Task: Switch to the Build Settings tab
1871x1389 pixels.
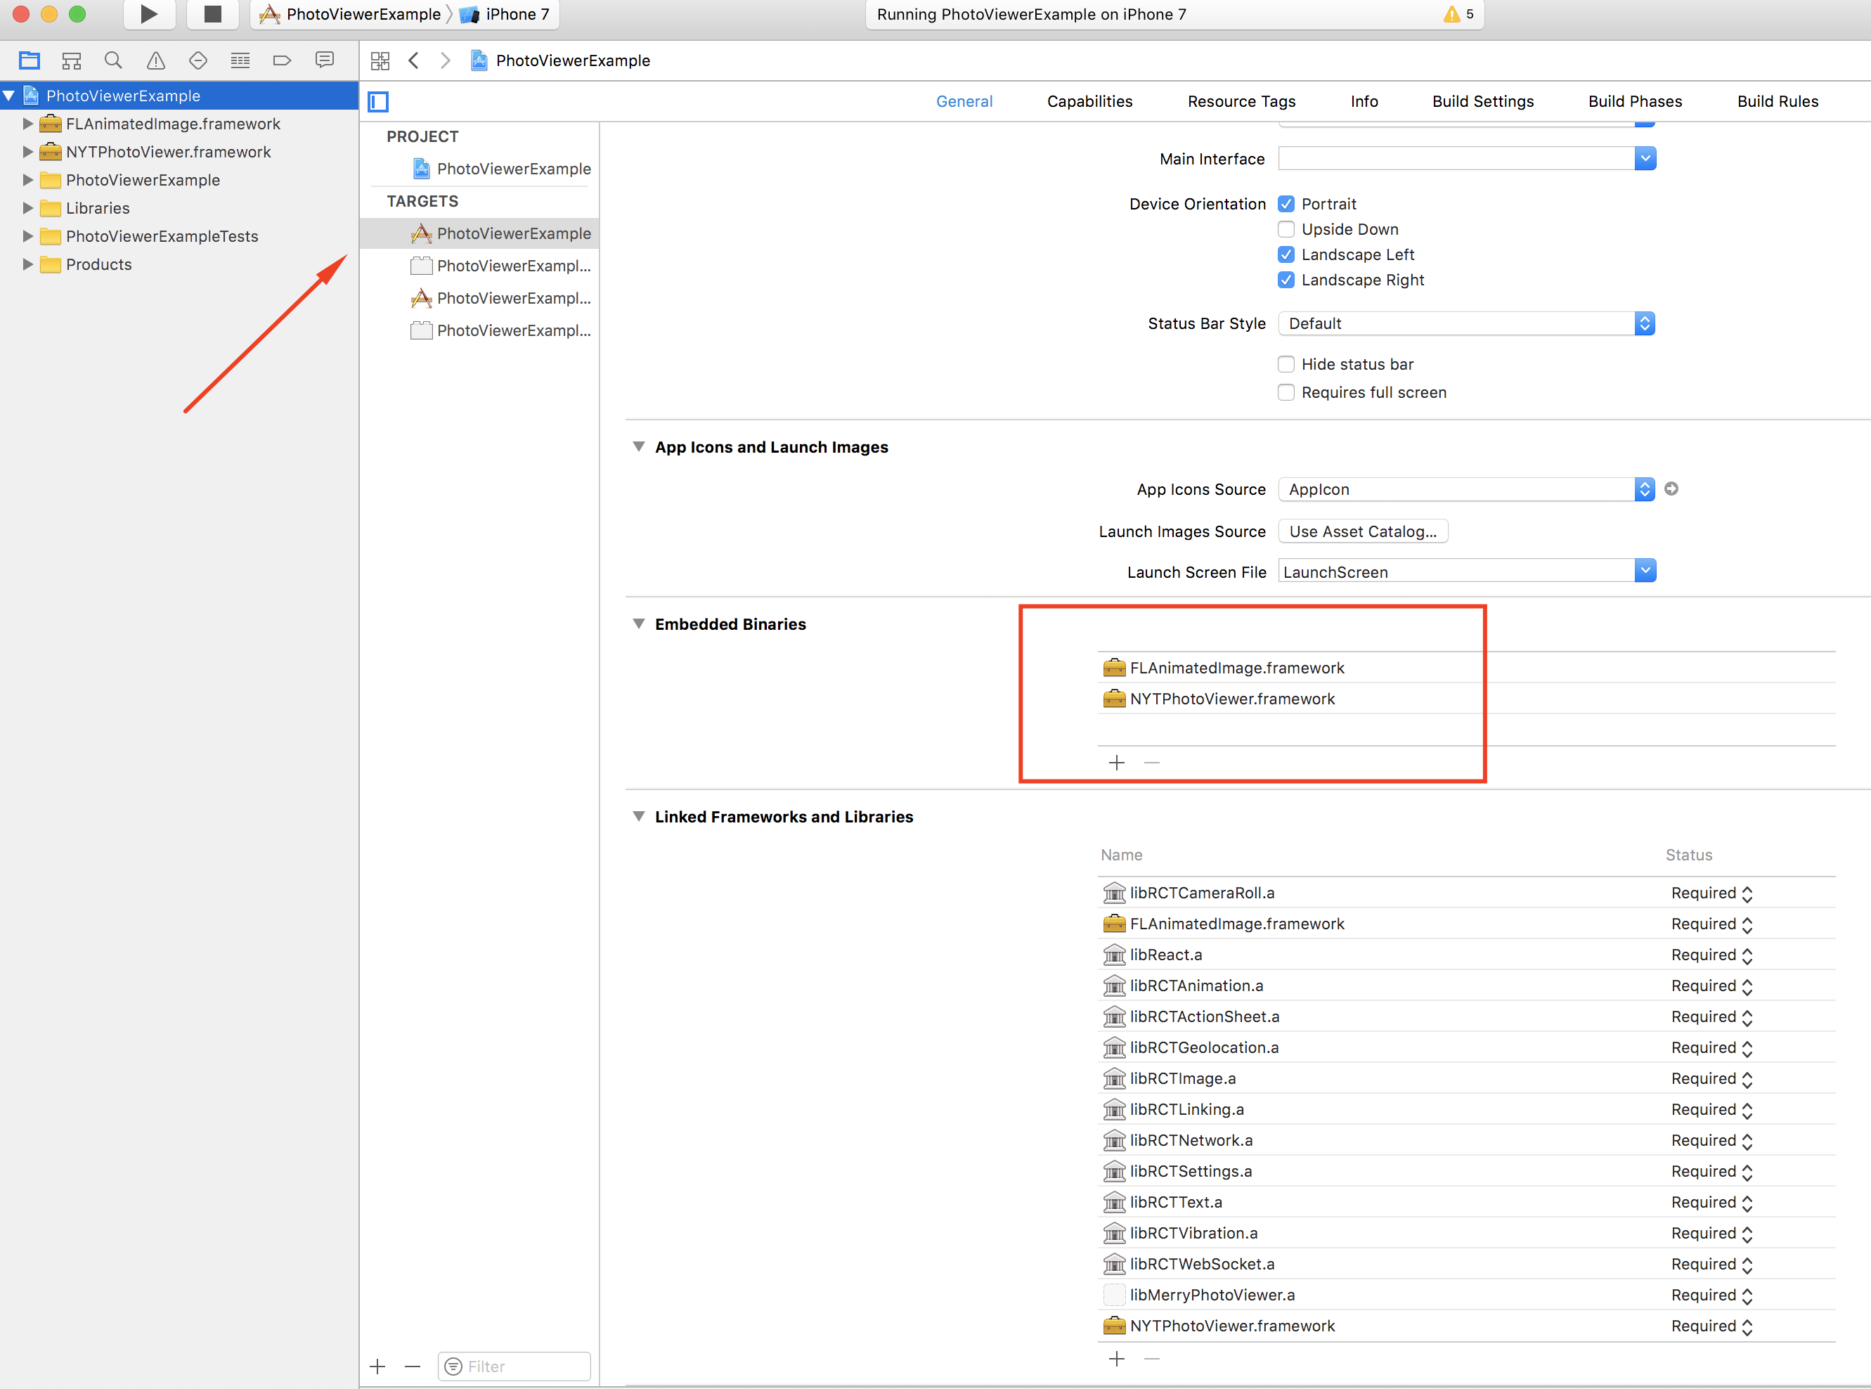Action: tap(1483, 102)
